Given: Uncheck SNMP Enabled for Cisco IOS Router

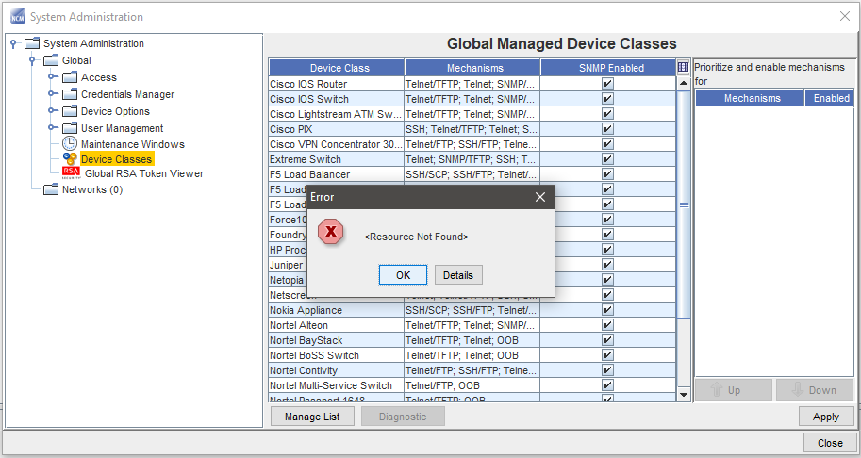Looking at the screenshot, I should tap(607, 84).
